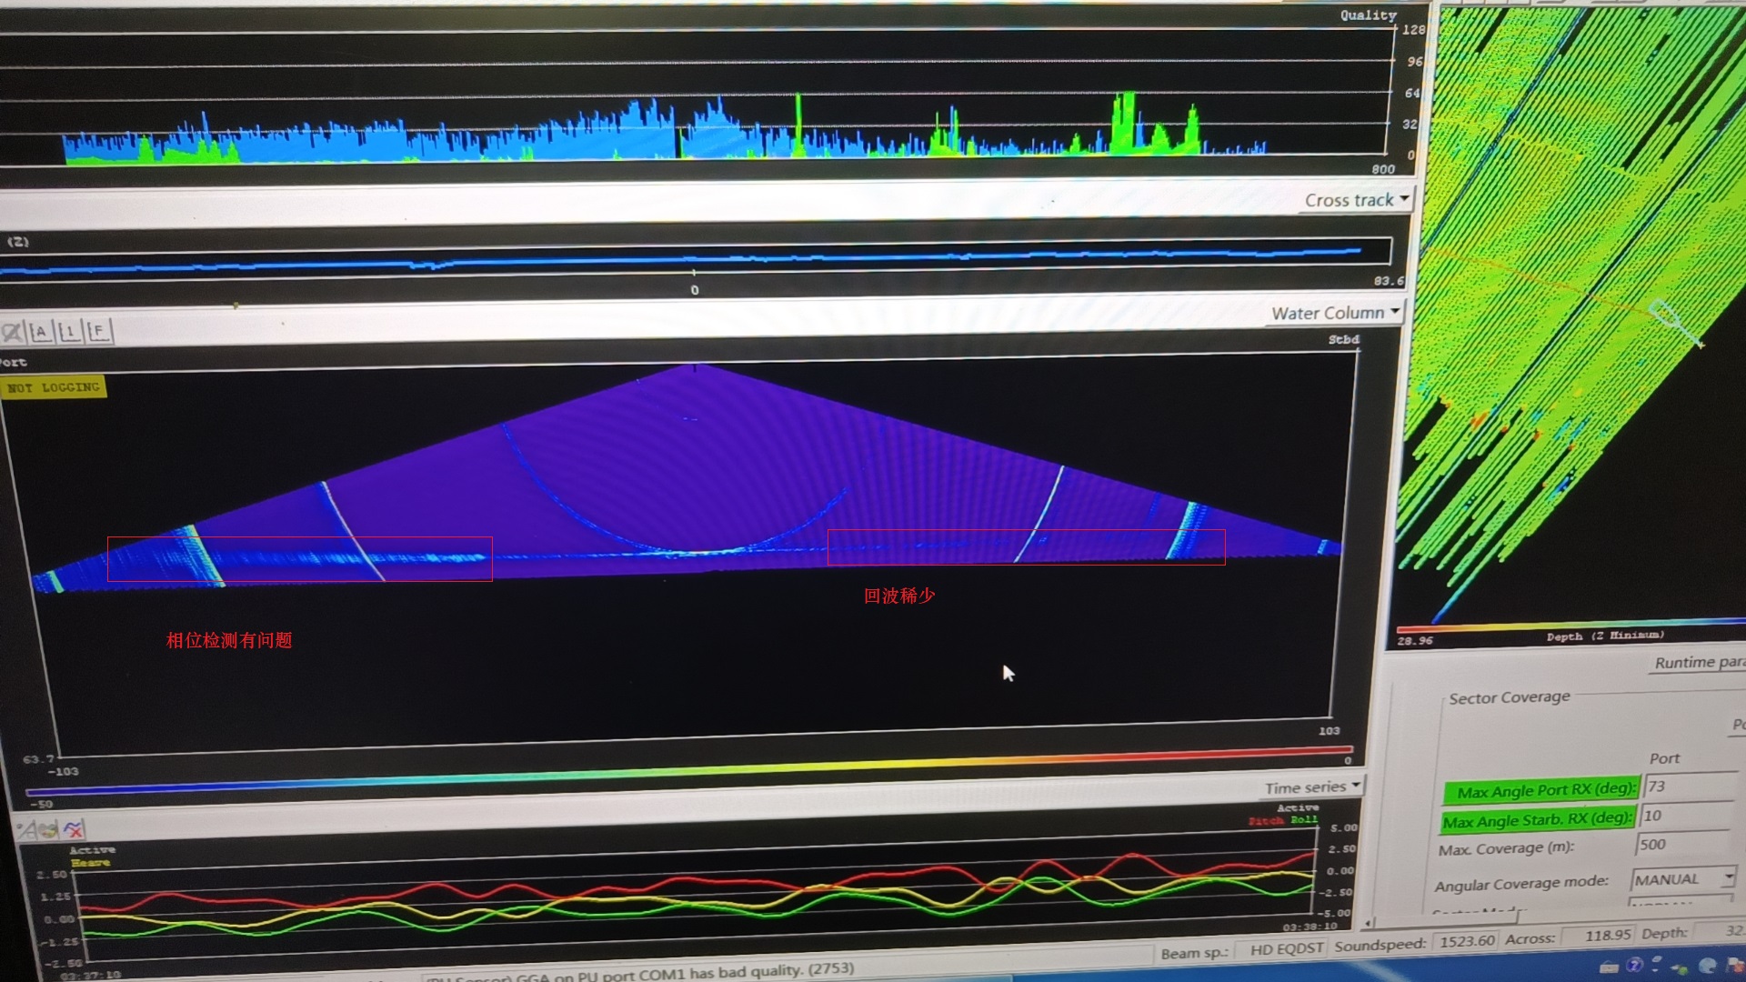This screenshot has width=1746, height=982.
Task: Click the Across value 118.95 in status bar
Action: pyautogui.click(x=1598, y=935)
